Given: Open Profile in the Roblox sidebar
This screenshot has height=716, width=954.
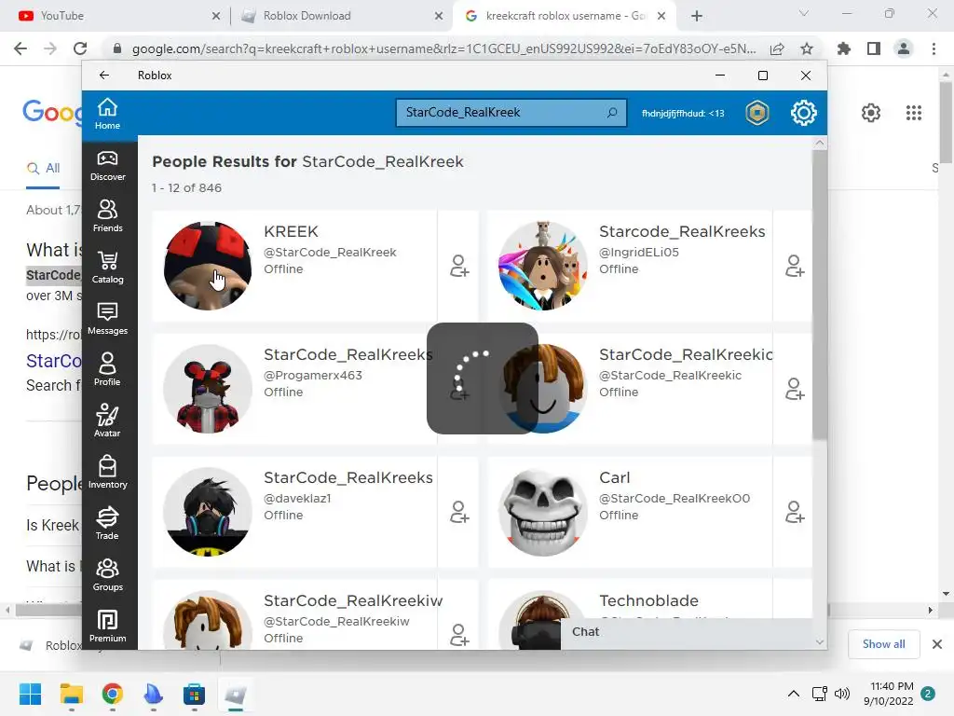Looking at the screenshot, I should (107, 370).
